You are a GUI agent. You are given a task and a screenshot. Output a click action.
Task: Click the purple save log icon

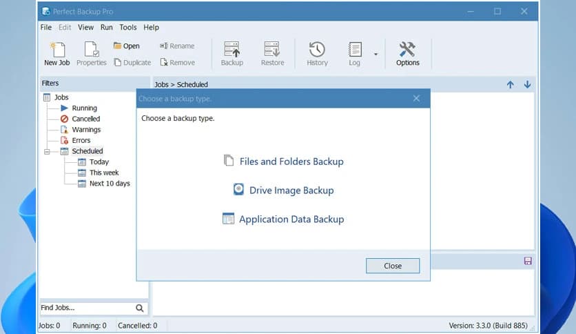tap(528, 261)
